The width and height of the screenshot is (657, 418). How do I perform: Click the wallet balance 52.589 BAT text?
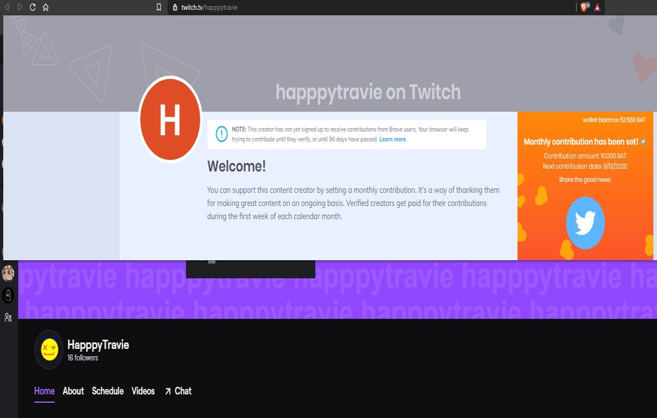pos(614,120)
